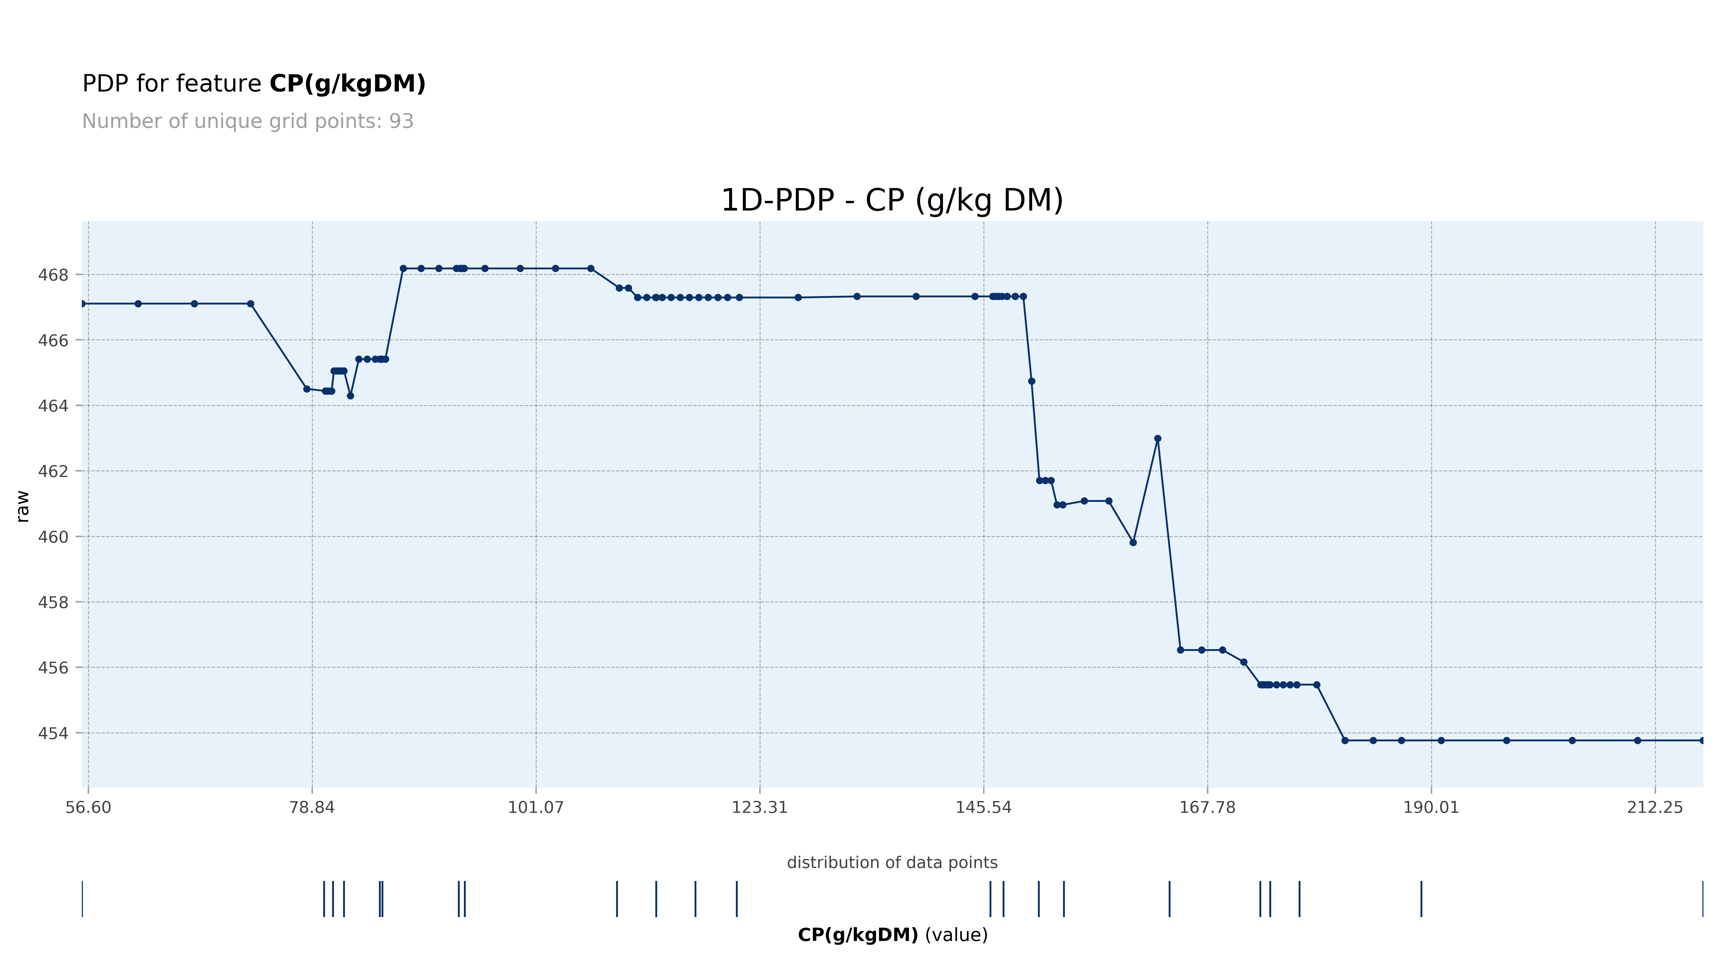Click the 'CP(g/kgDM) (value)' axis label
Screen dimensions: 1716x958
pyautogui.click(x=892, y=935)
